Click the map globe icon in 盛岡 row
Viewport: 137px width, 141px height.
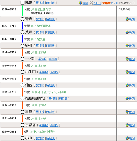(127, 46)
